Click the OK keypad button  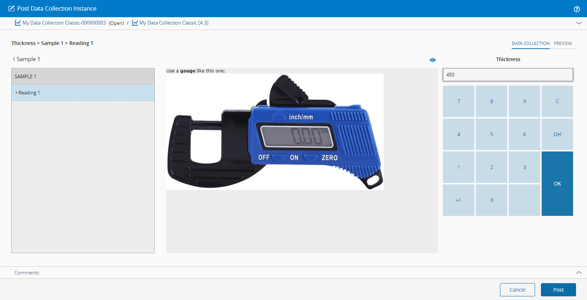557,184
